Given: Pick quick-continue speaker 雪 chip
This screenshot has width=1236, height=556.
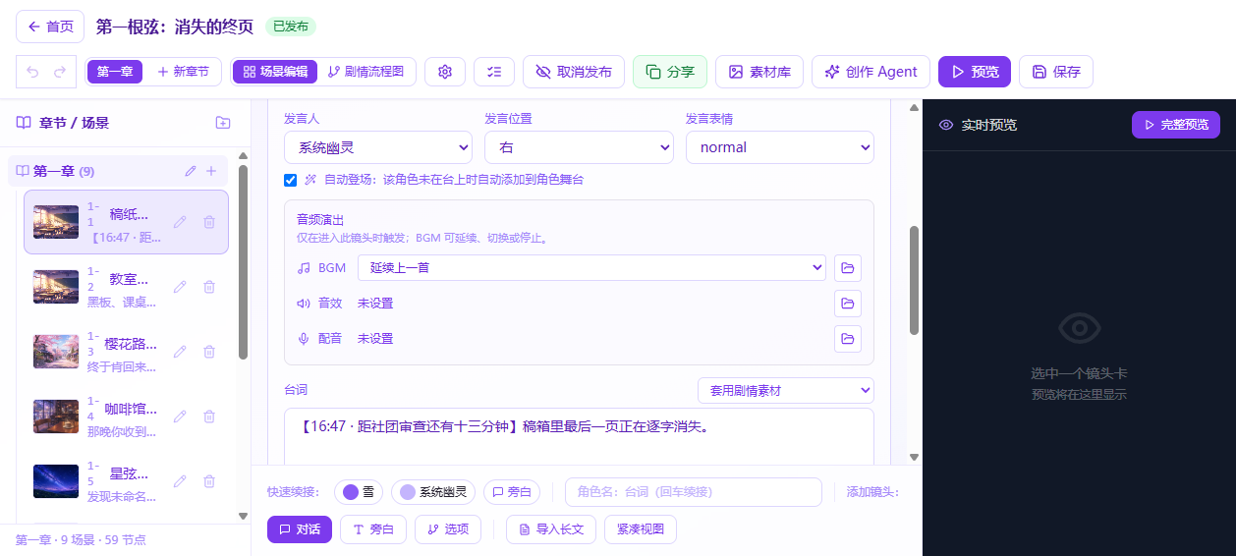Looking at the screenshot, I should point(359,492).
